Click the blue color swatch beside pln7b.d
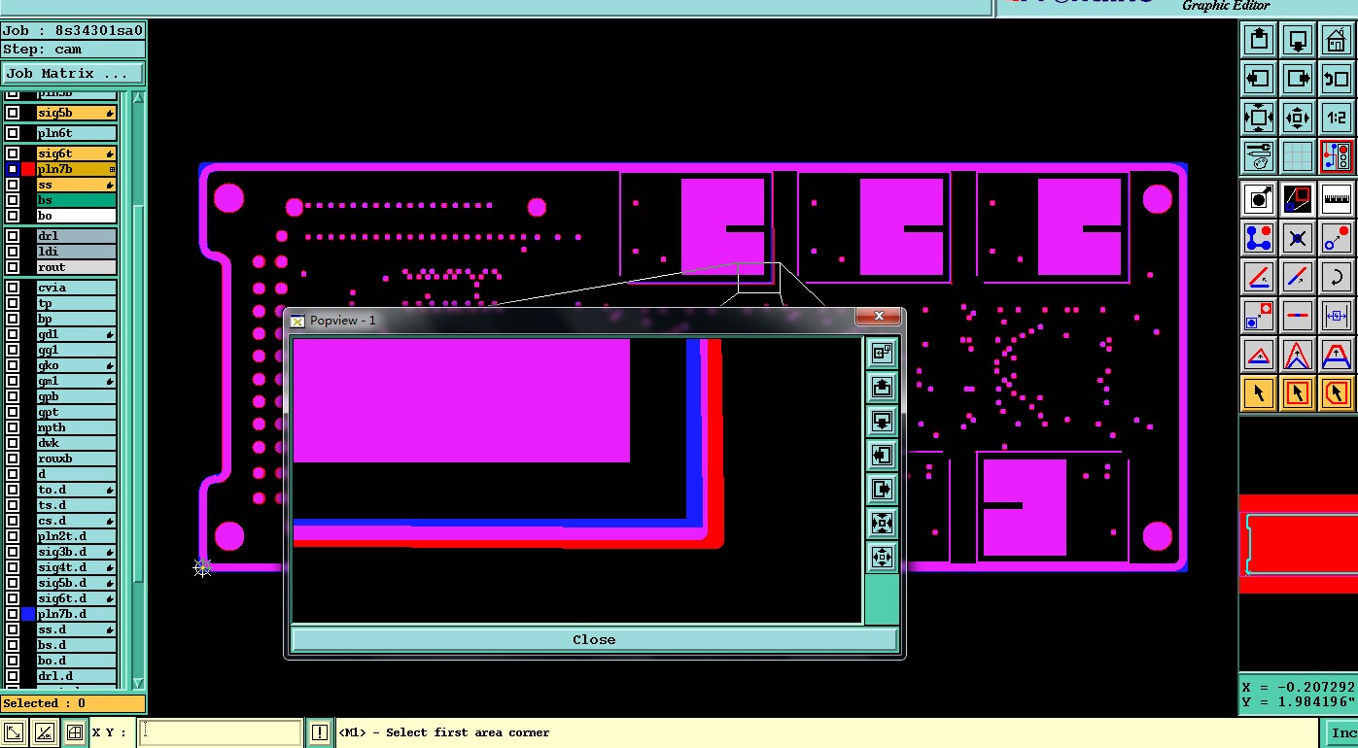Screen dimensions: 1358x748 coord(28,614)
